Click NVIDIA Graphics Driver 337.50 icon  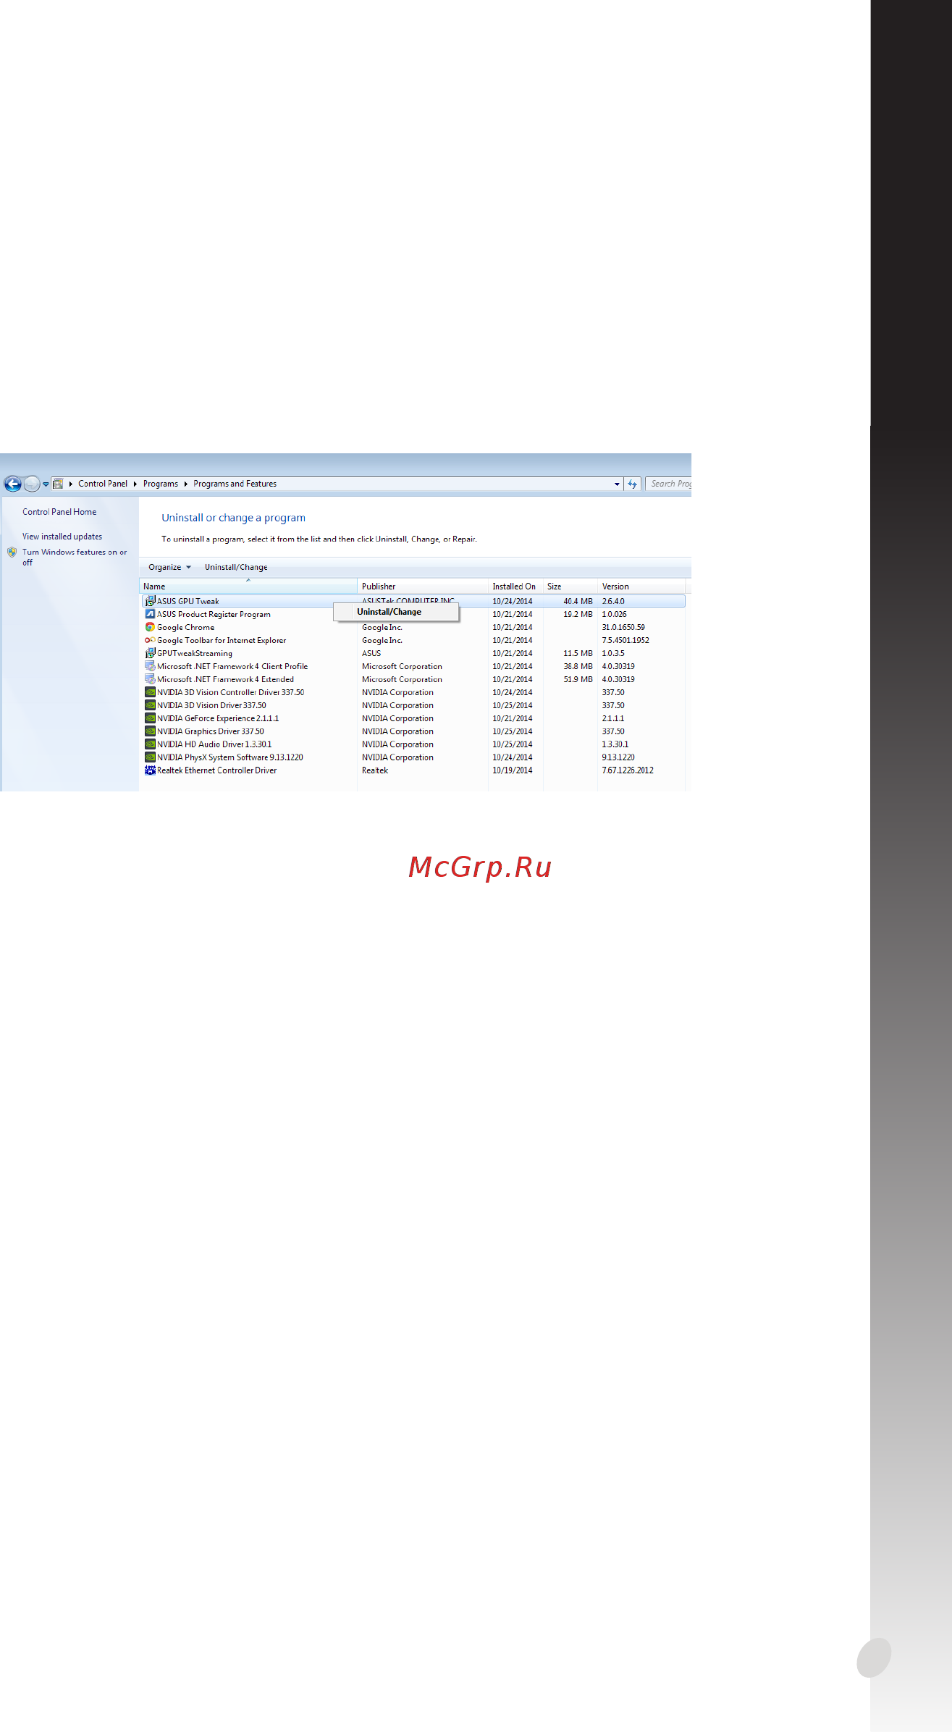(x=150, y=731)
